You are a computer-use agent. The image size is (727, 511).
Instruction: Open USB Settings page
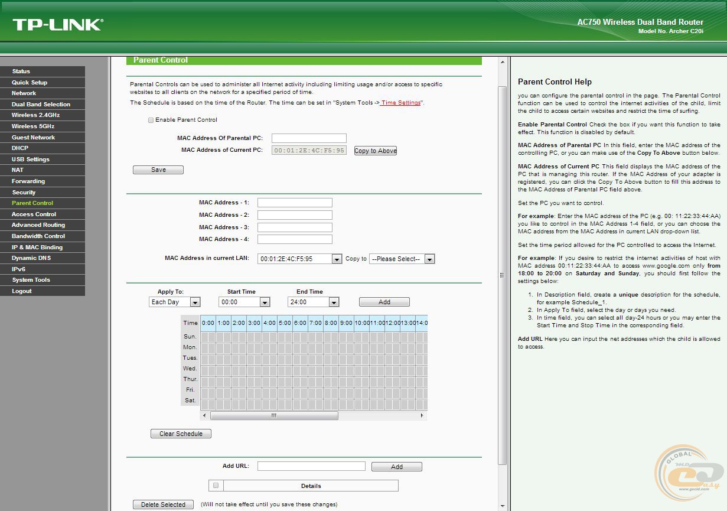coord(43,160)
